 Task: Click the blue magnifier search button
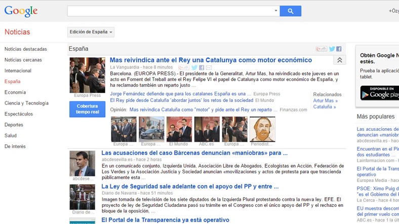(x=290, y=11)
